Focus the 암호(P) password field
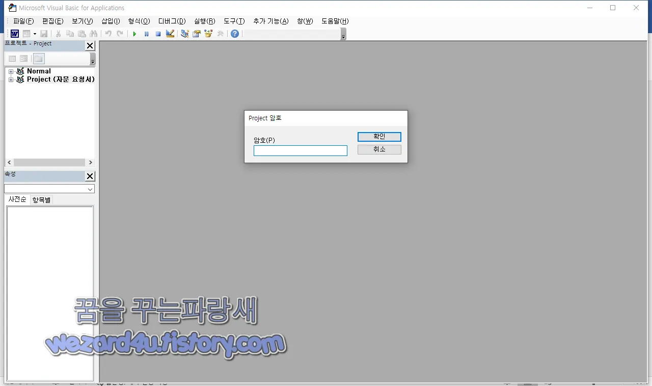The height and width of the screenshot is (386, 652). pyautogui.click(x=301, y=151)
